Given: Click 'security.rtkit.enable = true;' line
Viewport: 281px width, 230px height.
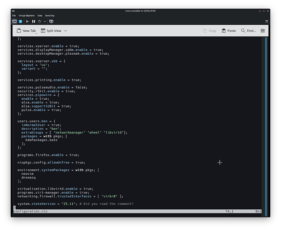Looking at the screenshot, I should 46,92.
